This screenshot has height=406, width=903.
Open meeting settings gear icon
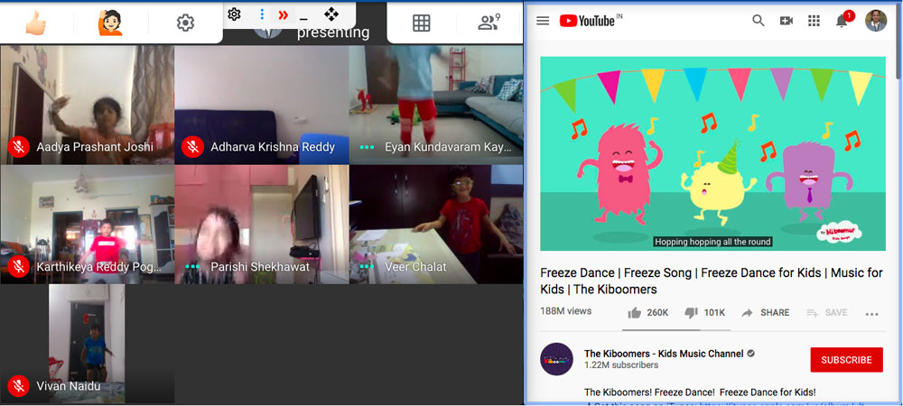(185, 23)
